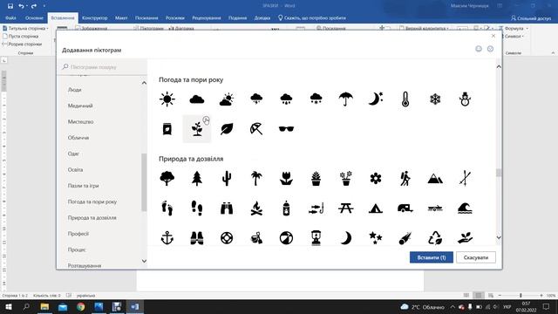The height and width of the screenshot is (314, 558).
Task: Pick the lifebuoy ring pictogram
Action: pos(227,238)
